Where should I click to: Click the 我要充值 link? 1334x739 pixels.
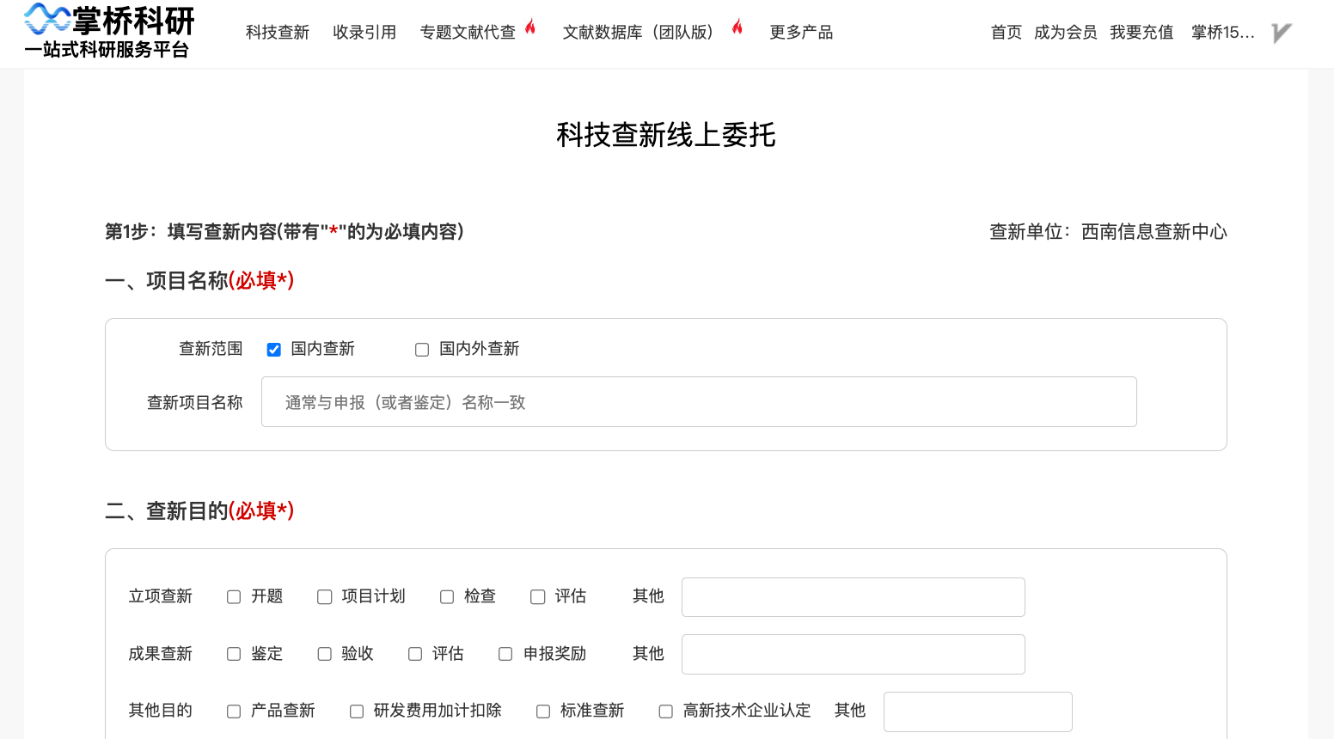pyautogui.click(x=1141, y=33)
